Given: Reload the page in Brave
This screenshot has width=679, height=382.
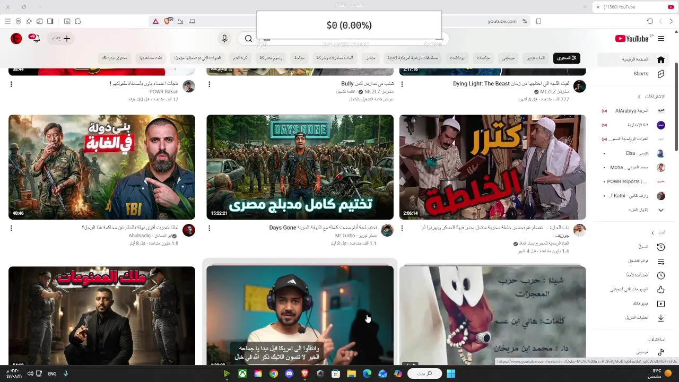Looking at the screenshot, I should tap(650, 21).
